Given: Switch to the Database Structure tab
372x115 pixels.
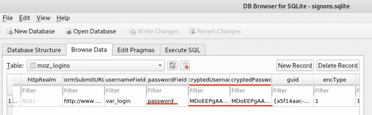Looking at the screenshot, I should tap(34, 50).
